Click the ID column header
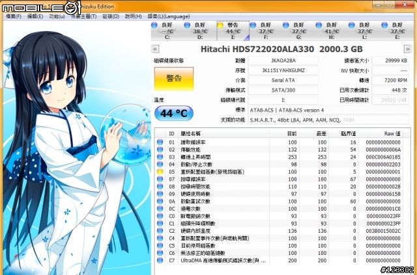The image size is (417, 275). [x=172, y=134]
